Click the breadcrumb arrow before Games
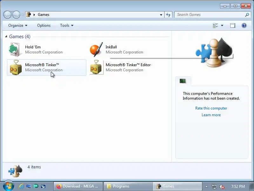254x191 pixels. pyautogui.click(x=34, y=15)
